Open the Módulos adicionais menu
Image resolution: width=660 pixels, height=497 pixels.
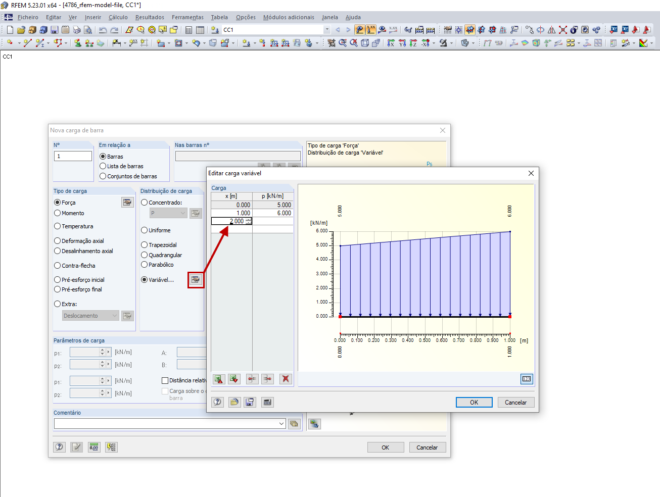pos(289,17)
